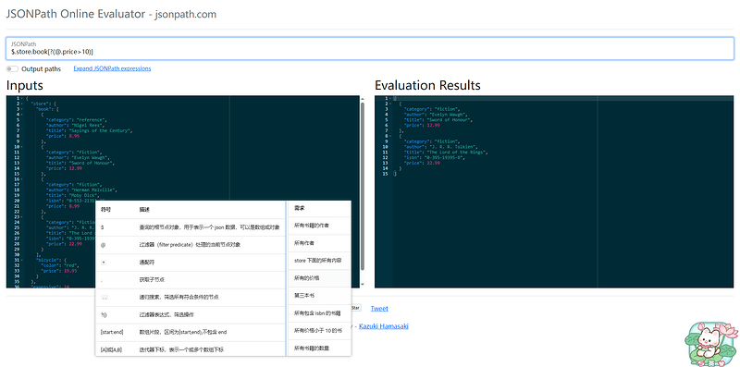The width and height of the screenshot is (740, 367).
Task: Collapse the "store" object fold arrow
Action: 22,104
